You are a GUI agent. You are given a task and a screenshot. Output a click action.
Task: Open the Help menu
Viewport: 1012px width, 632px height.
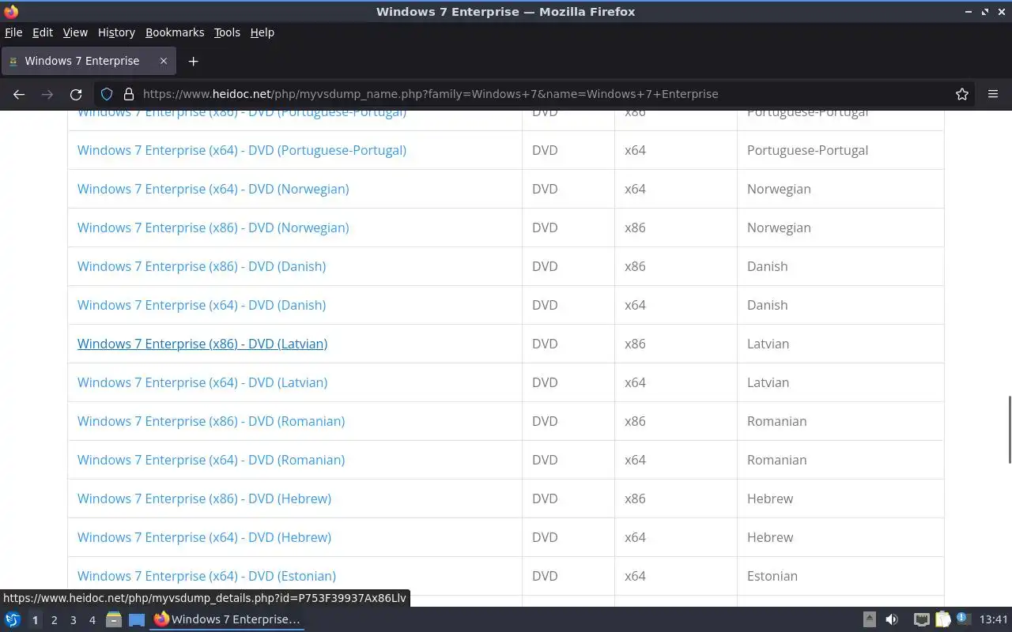pos(262,32)
